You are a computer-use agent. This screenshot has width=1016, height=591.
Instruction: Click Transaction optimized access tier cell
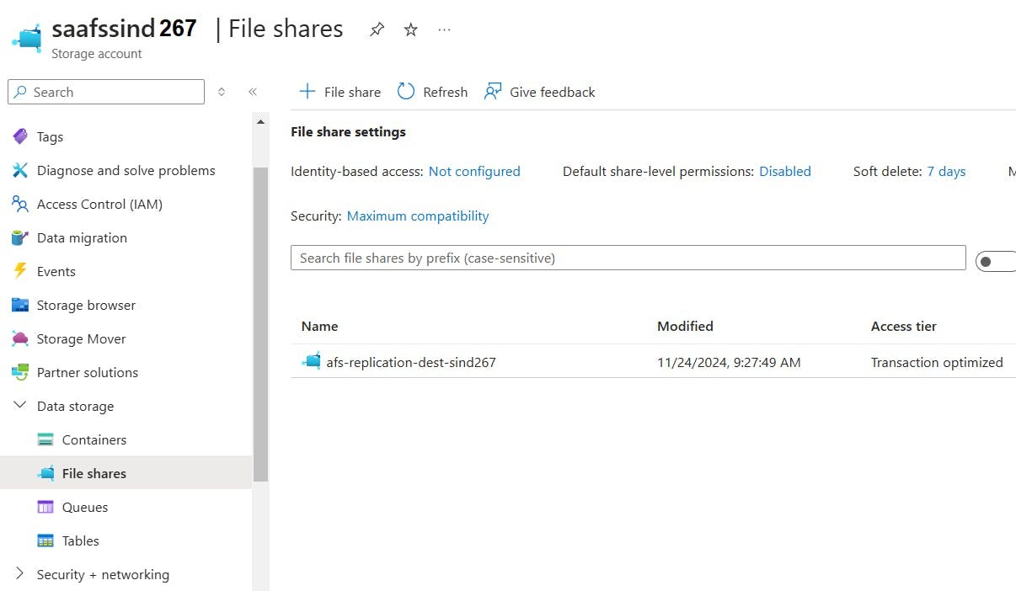pos(937,362)
